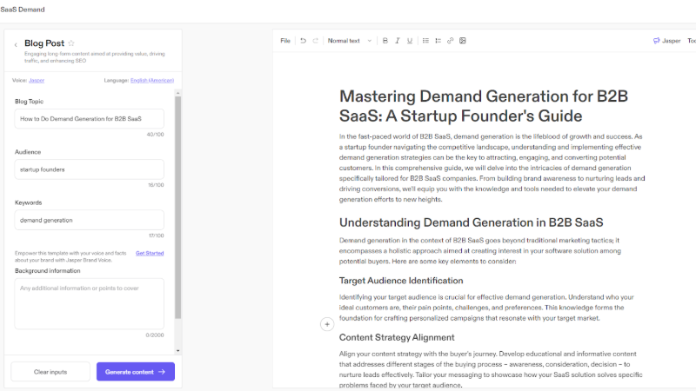This screenshot has width=696, height=391.
Task: Insert a bulleted list
Action: point(425,41)
